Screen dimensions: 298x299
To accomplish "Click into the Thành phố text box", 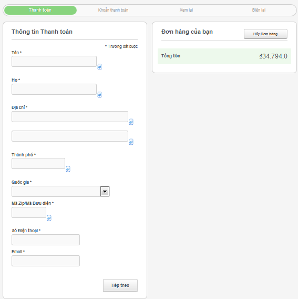I will click(x=38, y=163).
